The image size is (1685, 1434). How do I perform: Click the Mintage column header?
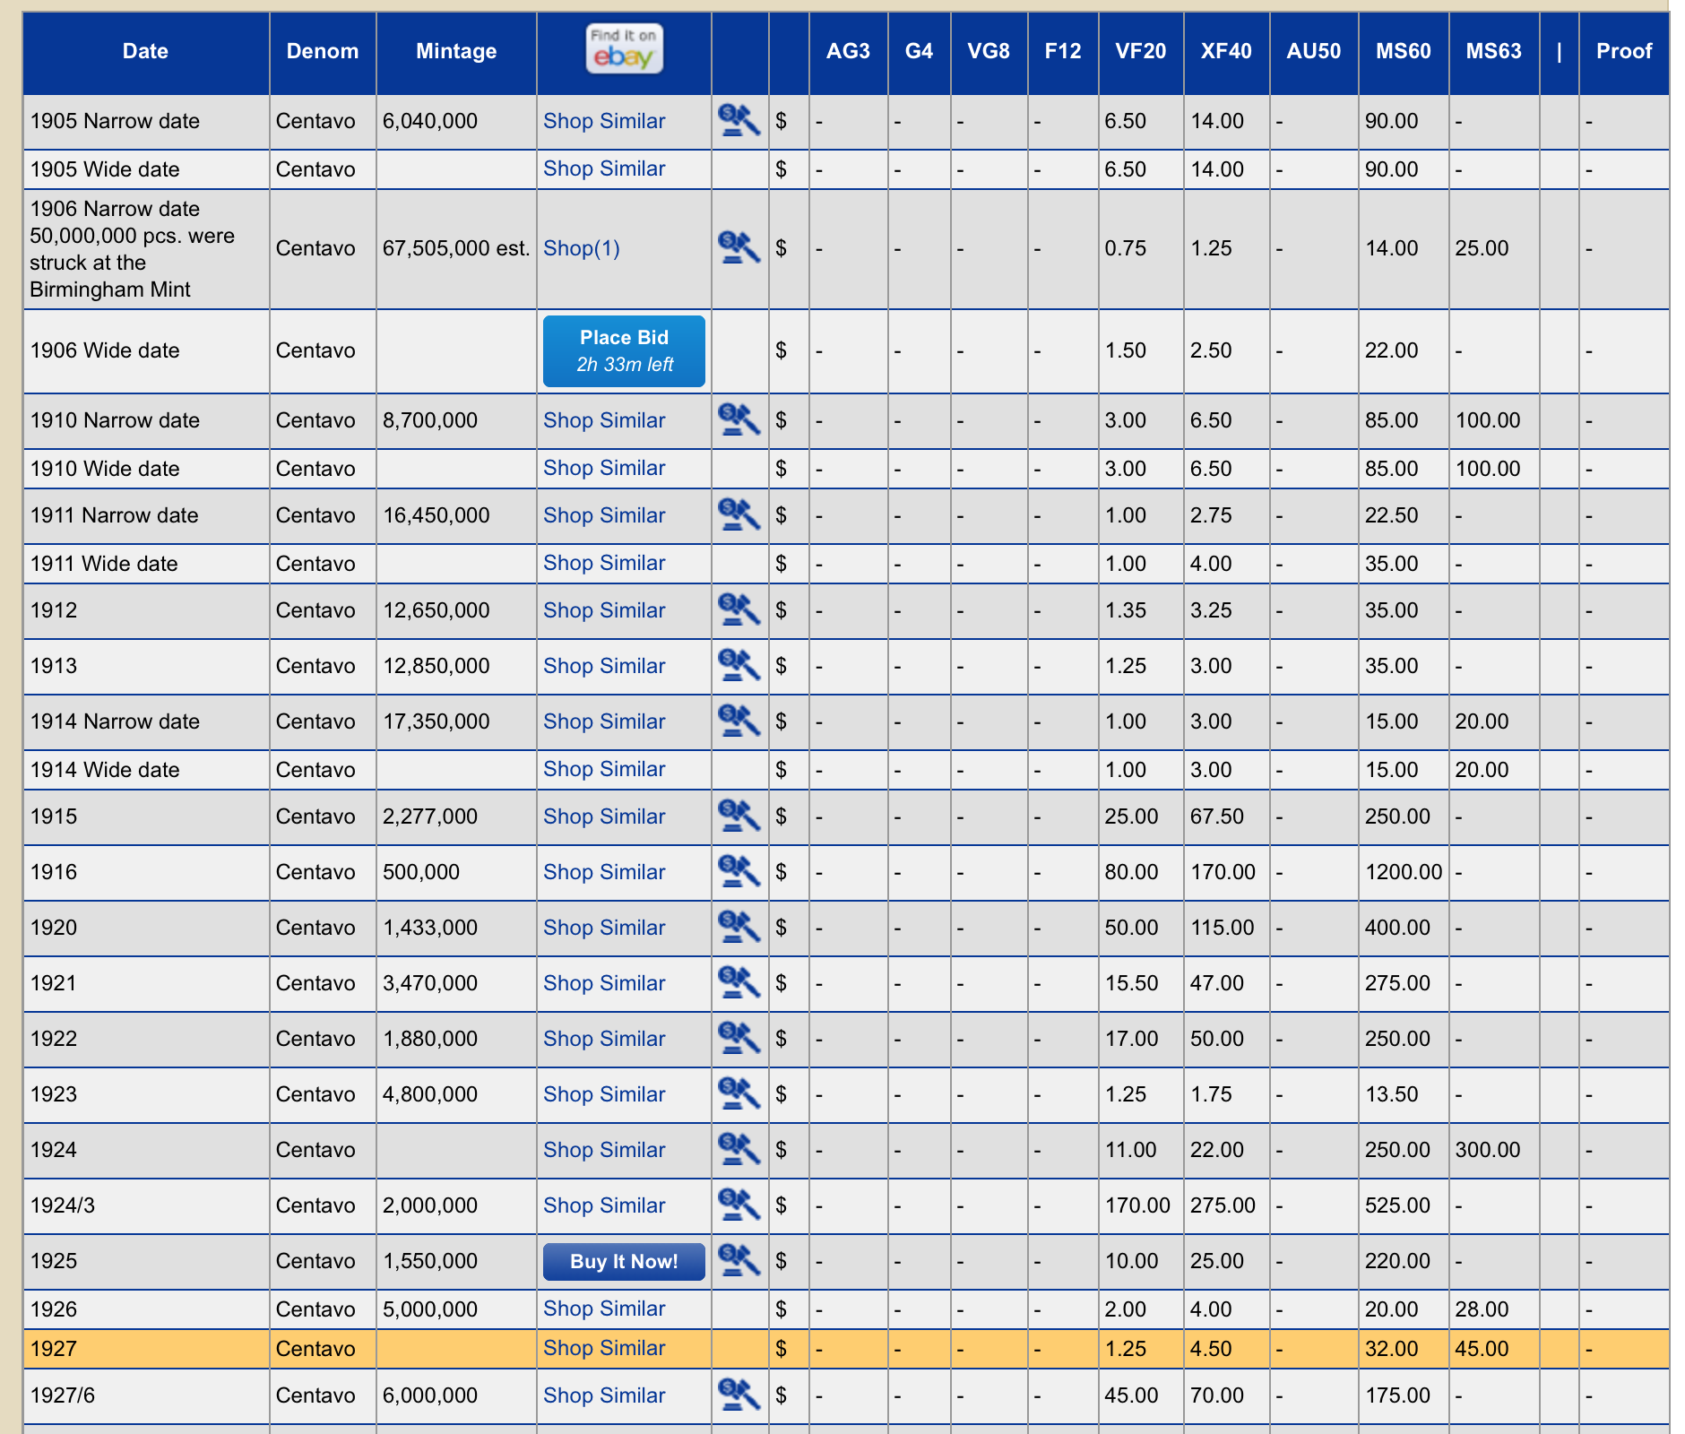[456, 51]
